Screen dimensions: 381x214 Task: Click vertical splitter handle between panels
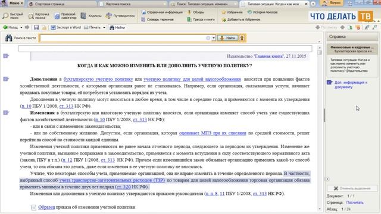pyautogui.click(x=324, y=115)
